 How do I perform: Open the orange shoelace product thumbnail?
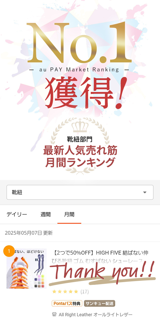coord(26,269)
